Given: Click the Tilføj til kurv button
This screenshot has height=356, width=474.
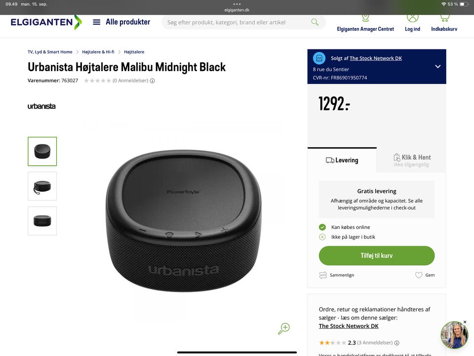Looking at the screenshot, I should point(377,256).
